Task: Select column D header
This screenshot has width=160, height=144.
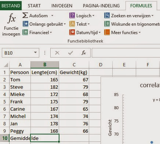Action: [101, 65]
